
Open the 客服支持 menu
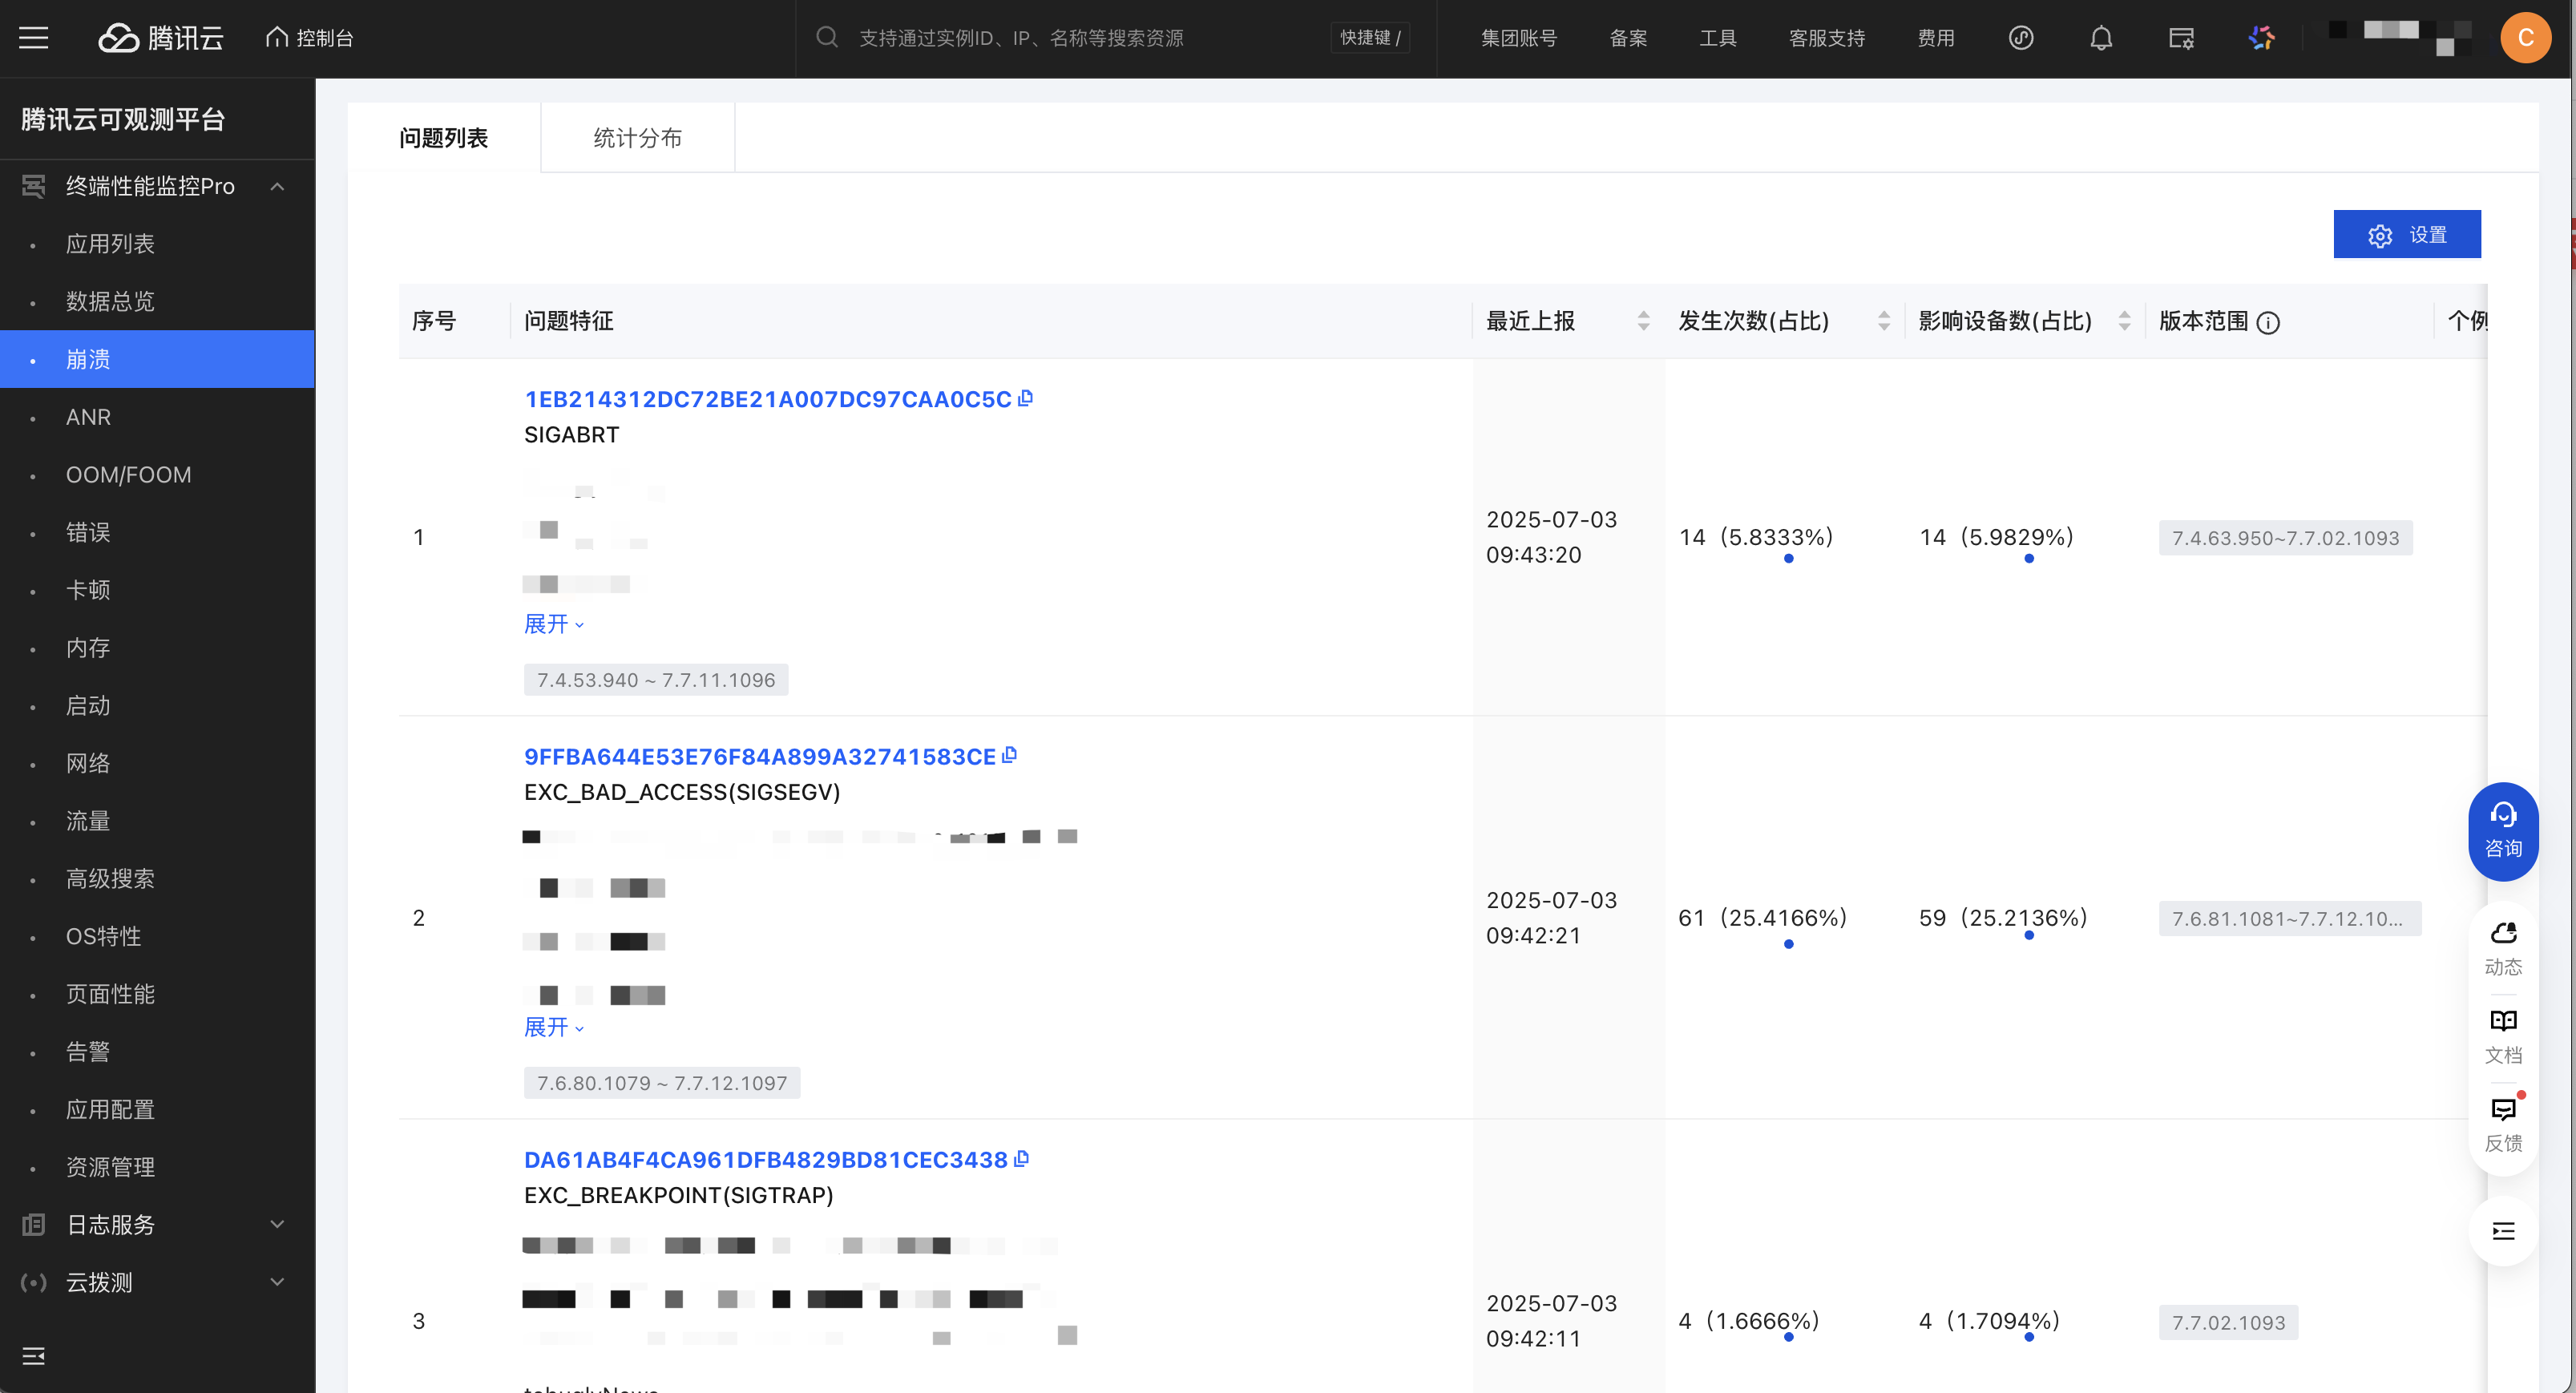tap(1827, 38)
